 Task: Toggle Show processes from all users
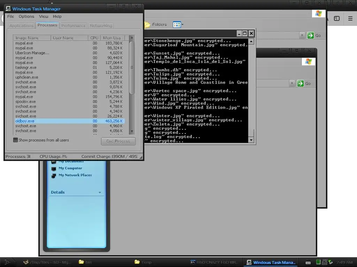click(15, 140)
